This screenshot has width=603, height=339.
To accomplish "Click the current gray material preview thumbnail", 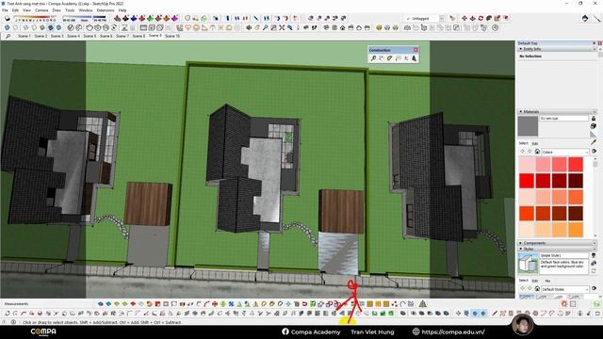I will pyautogui.click(x=528, y=126).
